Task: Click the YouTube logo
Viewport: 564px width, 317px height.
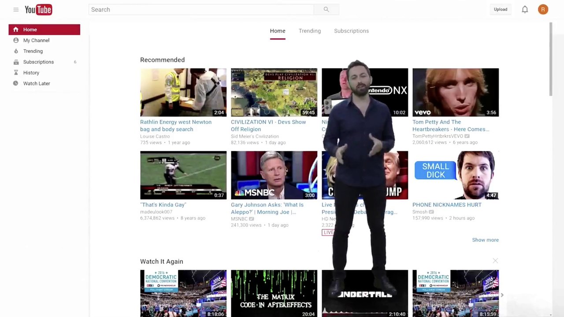Action: [38, 9]
